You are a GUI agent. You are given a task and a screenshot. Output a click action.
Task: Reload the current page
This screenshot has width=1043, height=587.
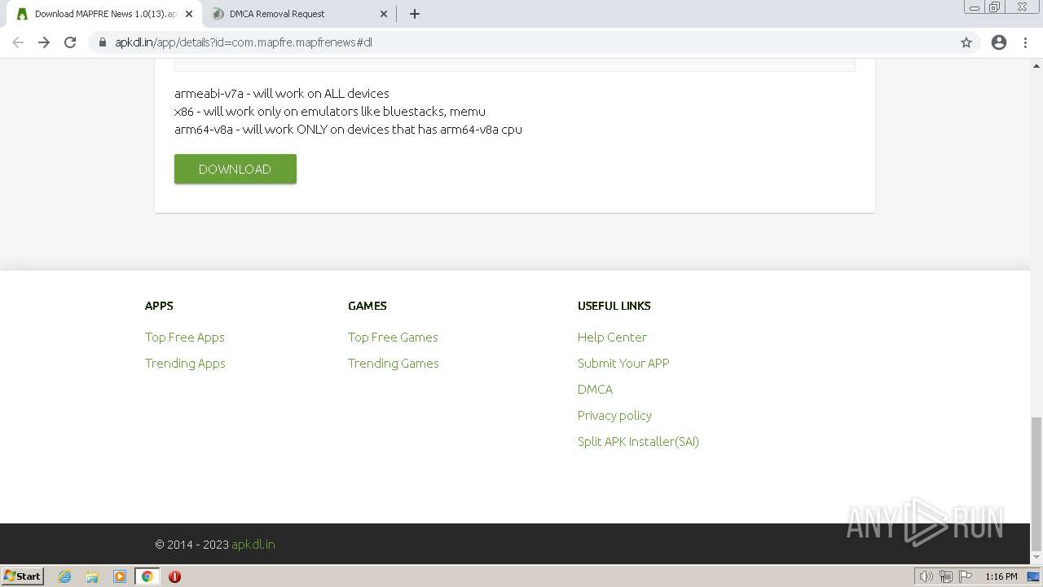coord(70,42)
